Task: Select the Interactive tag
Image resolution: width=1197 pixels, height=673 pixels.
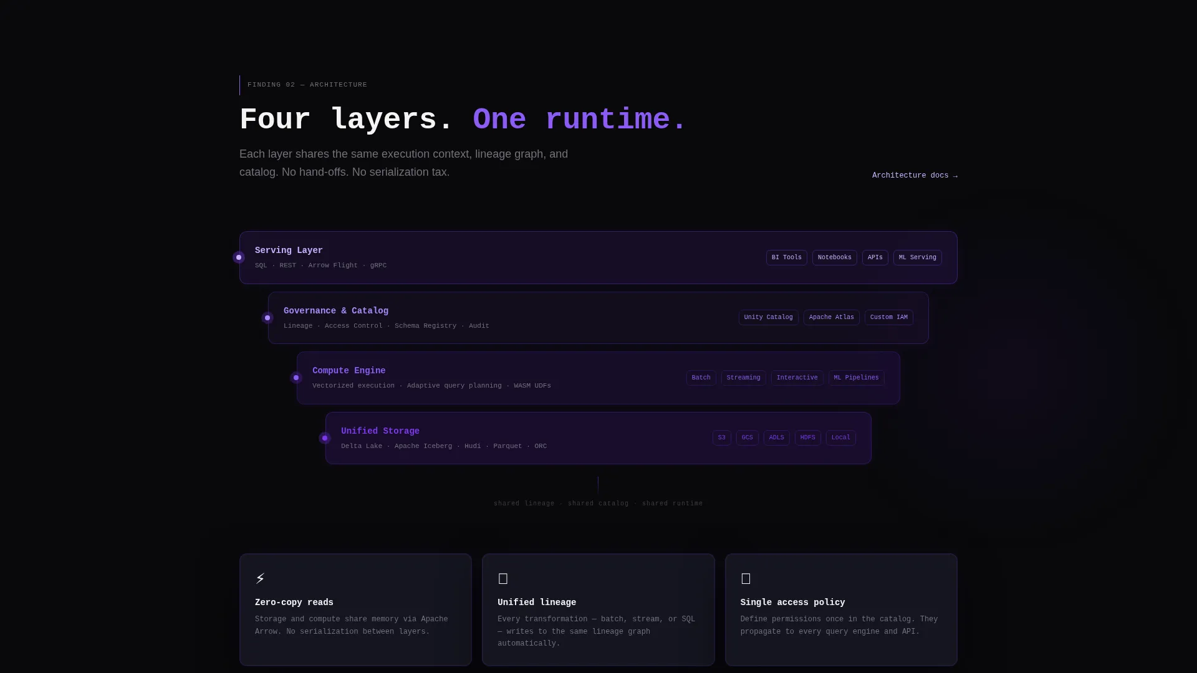Action: (797, 378)
